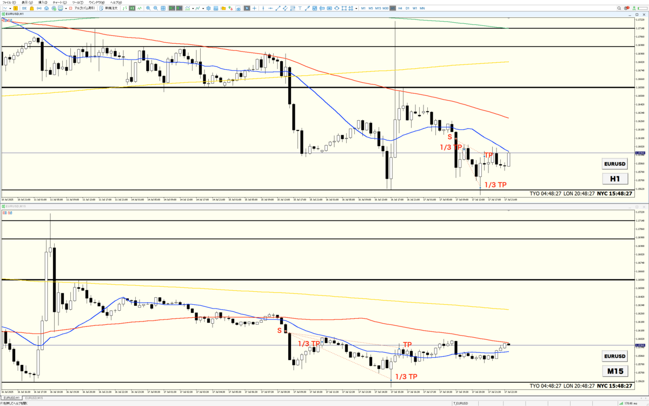Image resolution: width=649 pixels, height=406 pixels.
Task: Click the screenshot camera icon
Action: pyautogui.click(x=239, y=8)
